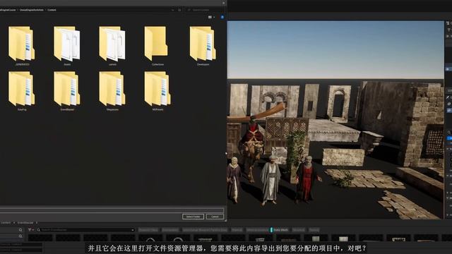Click the magnifier icon on the right panel edge

click(449, 133)
